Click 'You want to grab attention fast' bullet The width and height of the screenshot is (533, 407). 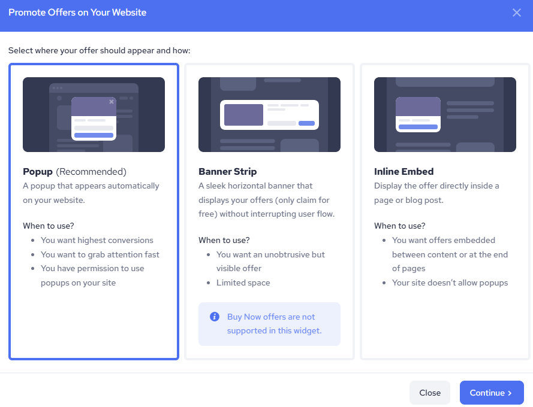tap(100, 254)
